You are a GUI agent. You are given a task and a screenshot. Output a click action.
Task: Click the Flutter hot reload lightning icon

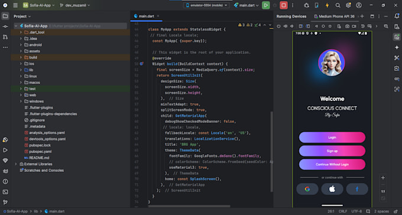(327, 5)
